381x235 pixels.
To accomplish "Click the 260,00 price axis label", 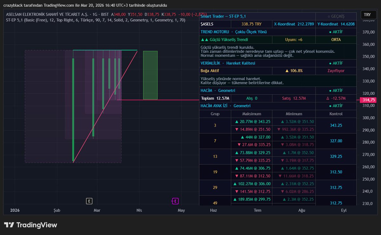I will [x=368, y=167].
